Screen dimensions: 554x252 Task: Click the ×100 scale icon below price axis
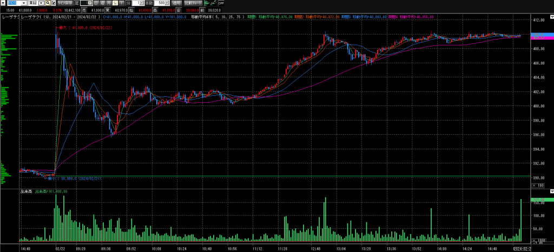pos(538,185)
